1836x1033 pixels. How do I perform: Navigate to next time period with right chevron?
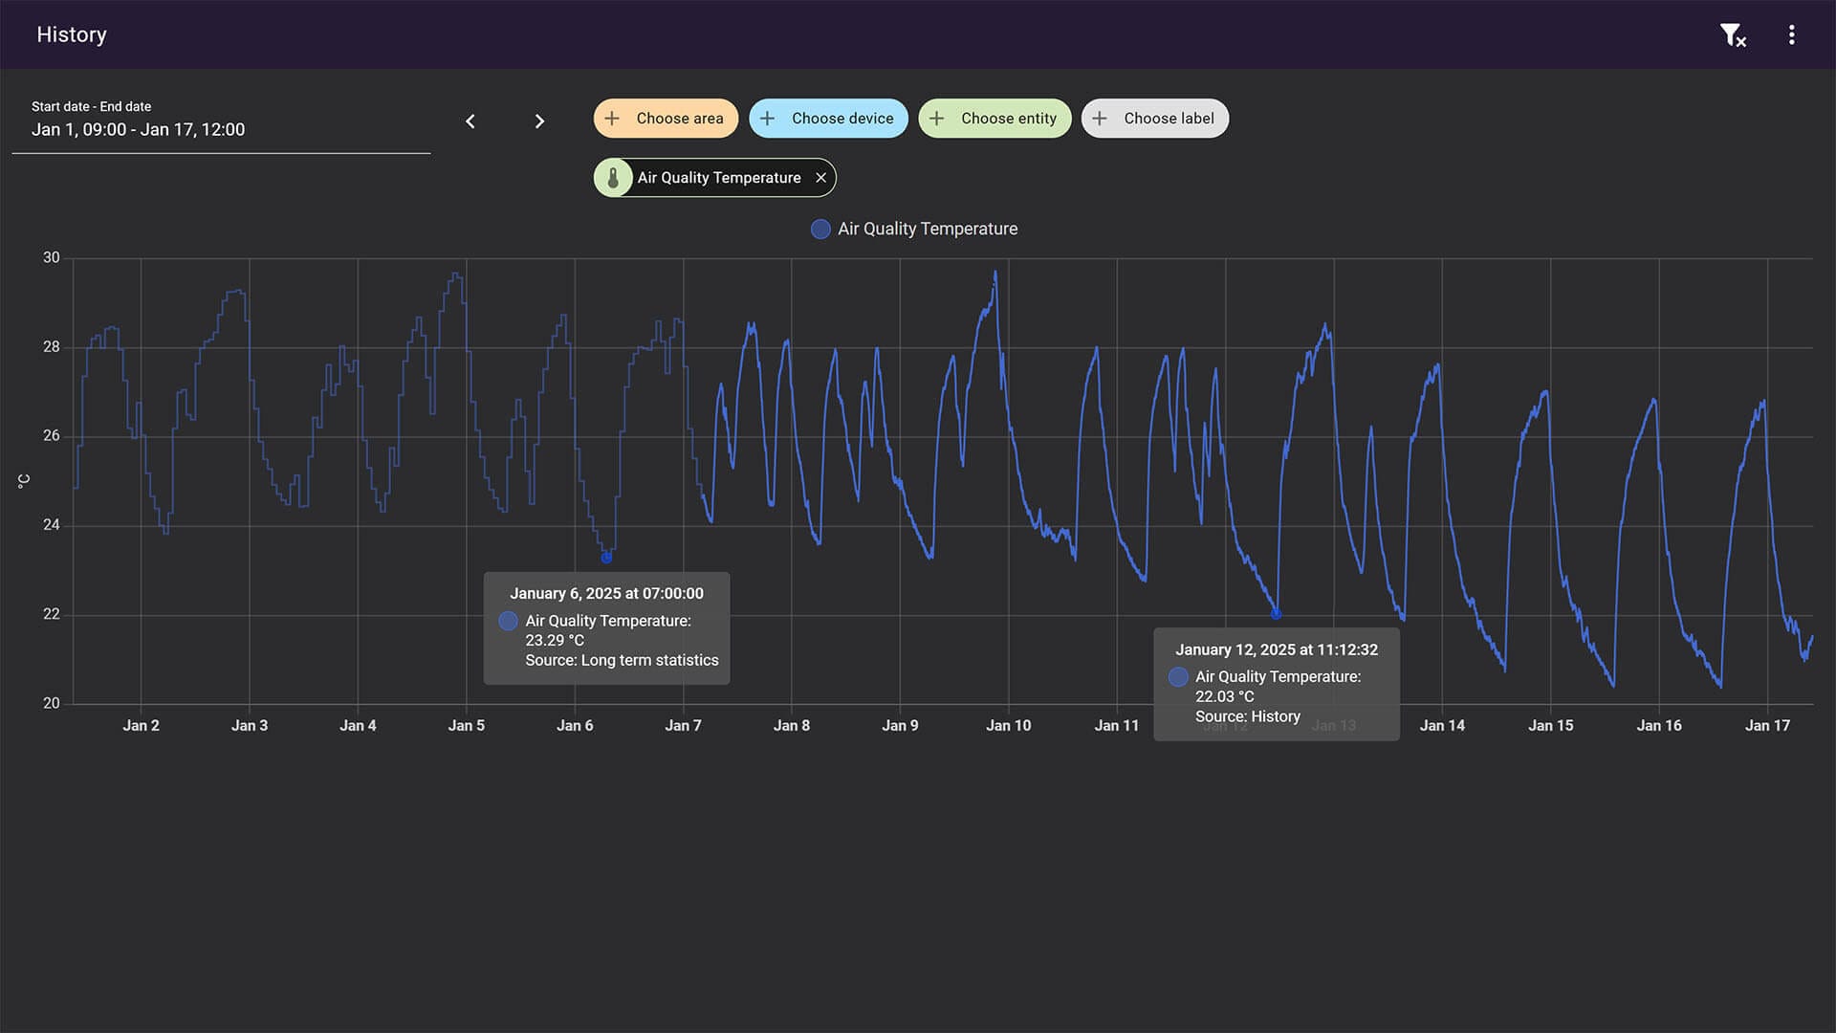(539, 121)
